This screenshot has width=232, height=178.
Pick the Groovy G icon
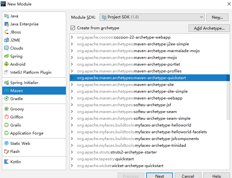(x=6, y=109)
